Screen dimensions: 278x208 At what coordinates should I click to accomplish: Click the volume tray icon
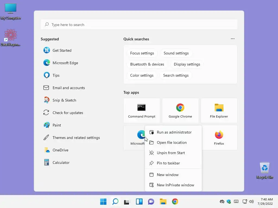[251, 201]
